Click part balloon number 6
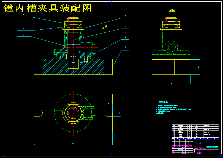The width and height of the screenshot is (223, 158). tap(23, 35)
